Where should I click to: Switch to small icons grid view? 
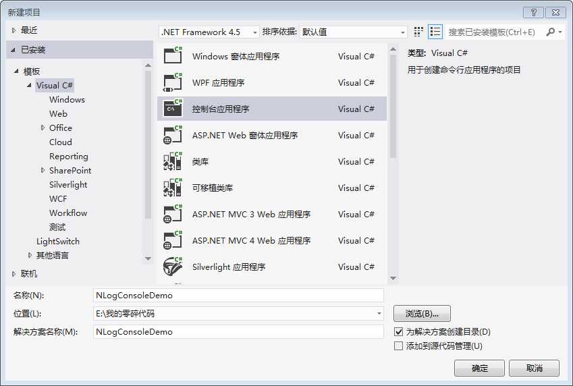(x=418, y=32)
